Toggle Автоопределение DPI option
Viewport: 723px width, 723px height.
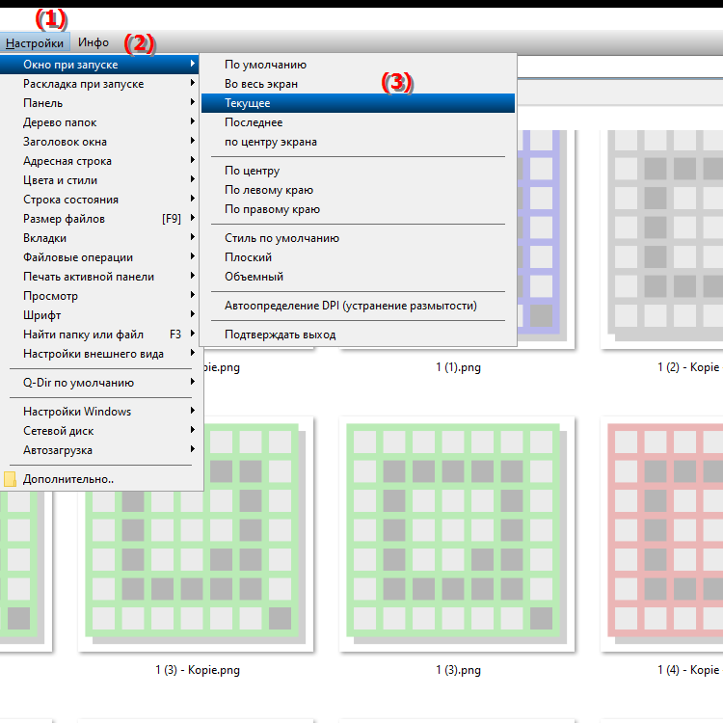coord(358,306)
